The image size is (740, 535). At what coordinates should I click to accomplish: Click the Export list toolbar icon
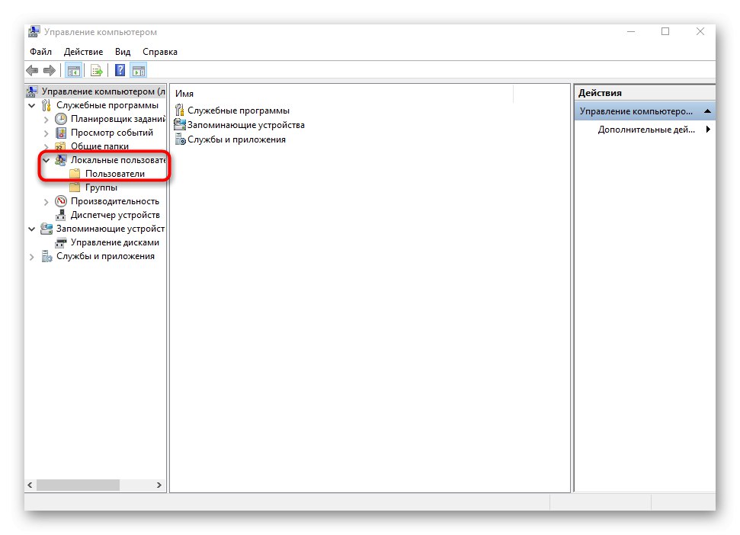click(95, 69)
